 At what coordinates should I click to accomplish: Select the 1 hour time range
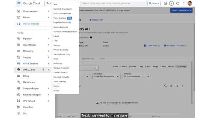(115, 67)
